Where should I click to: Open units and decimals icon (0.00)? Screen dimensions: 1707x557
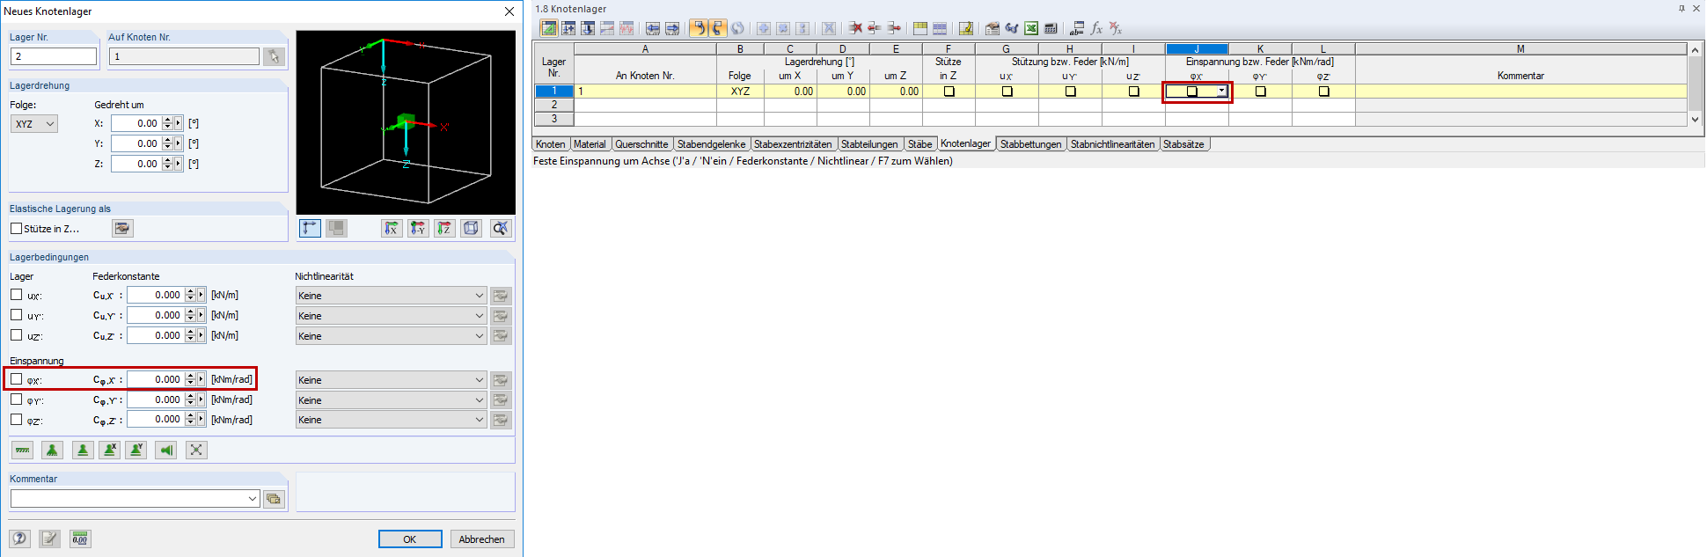coord(80,539)
